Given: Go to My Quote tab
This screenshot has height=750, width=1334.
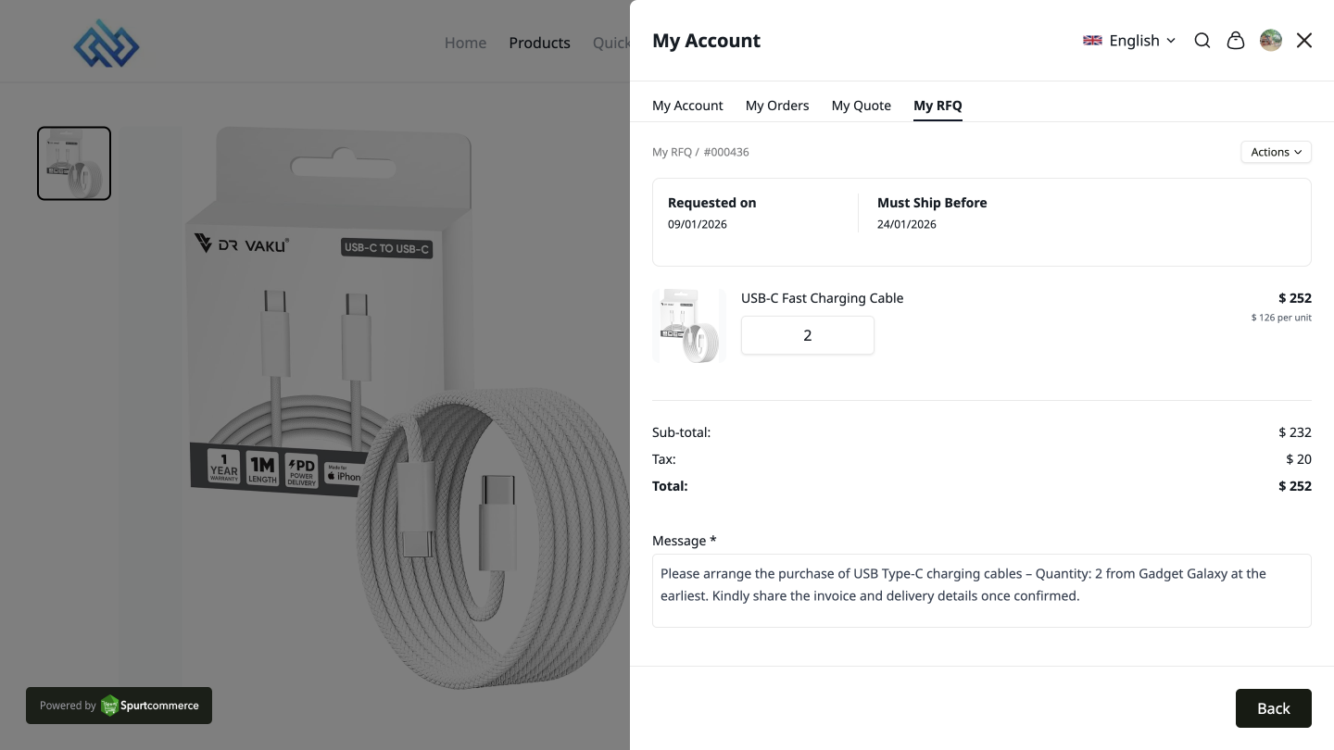Looking at the screenshot, I should click(862, 106).
